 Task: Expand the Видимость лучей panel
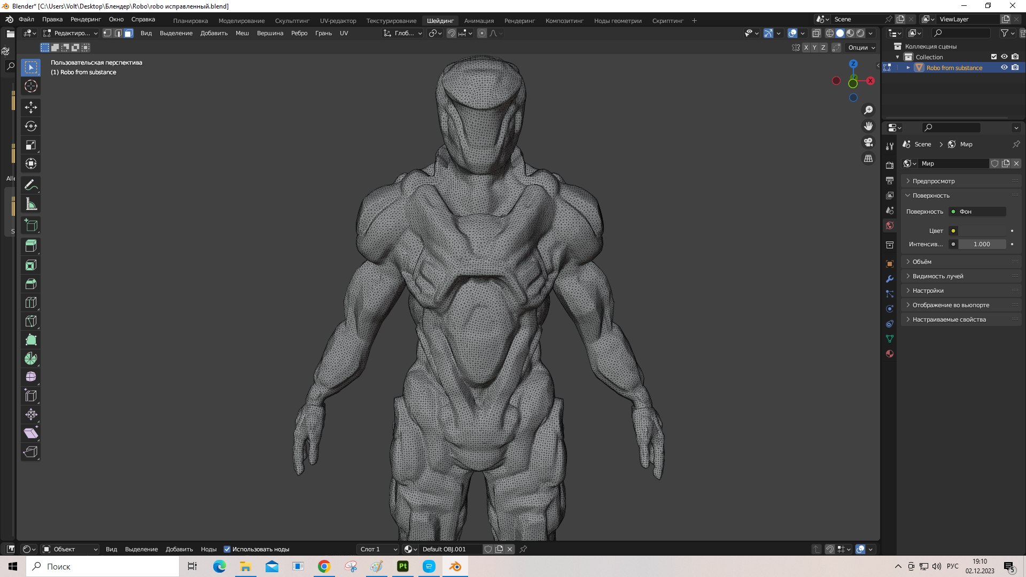point(961,276)
